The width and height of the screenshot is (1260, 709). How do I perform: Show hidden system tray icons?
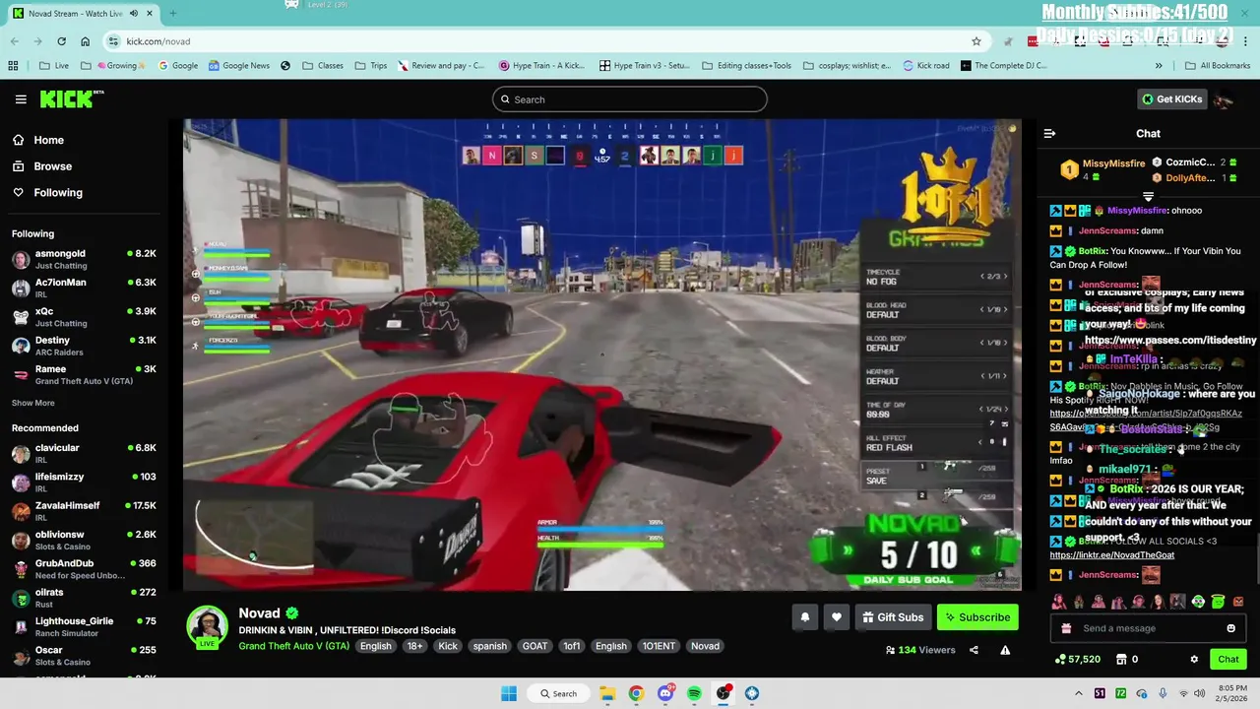(x=1078, y=693)
